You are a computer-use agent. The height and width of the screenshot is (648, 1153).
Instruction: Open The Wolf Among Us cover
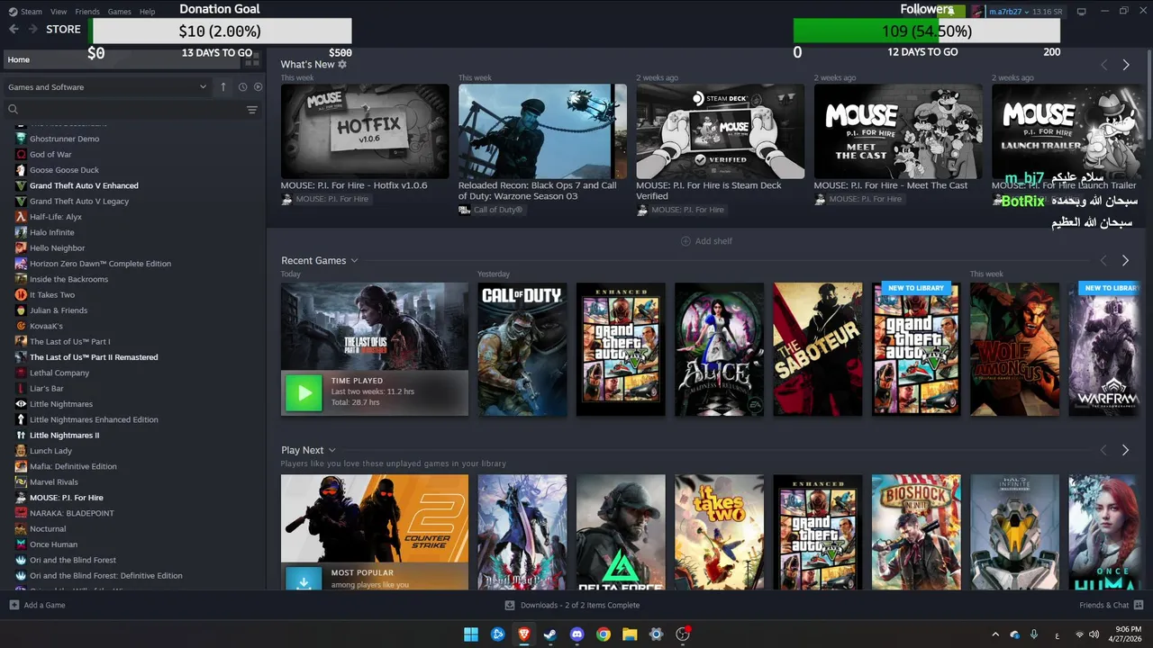click(x=1014, y=349)
